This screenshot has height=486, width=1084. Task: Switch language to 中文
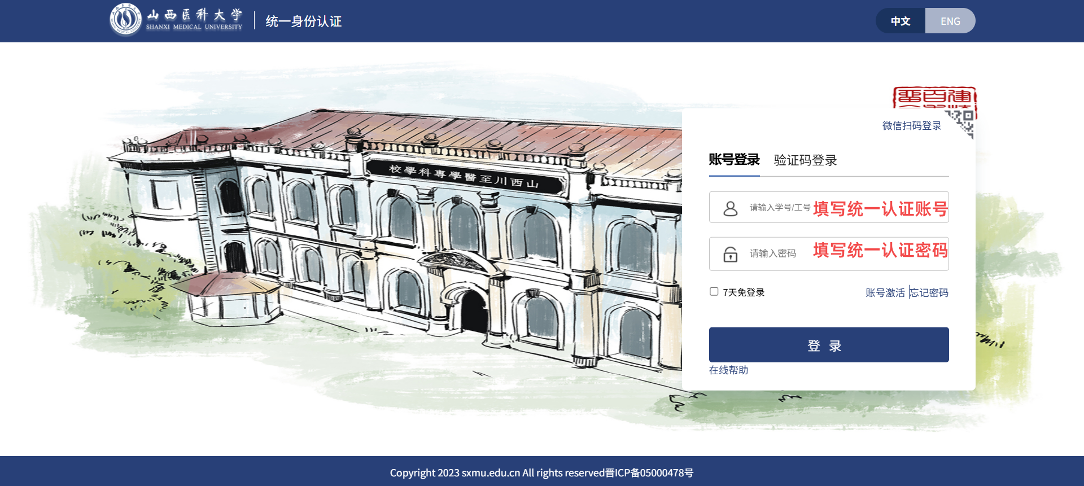point(901,21)
